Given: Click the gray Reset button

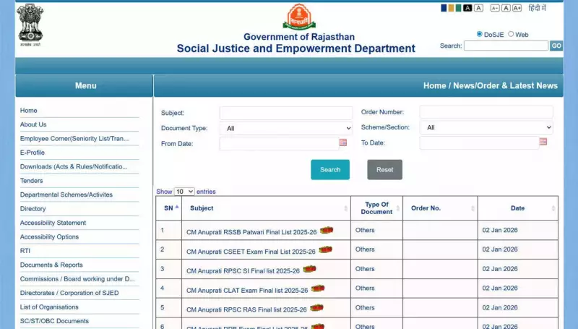Looking at the screenshot, I should (384, 170).
